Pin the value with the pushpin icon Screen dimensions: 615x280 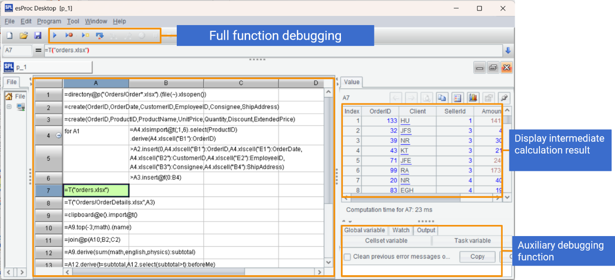(505, 98)
